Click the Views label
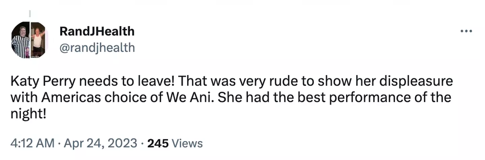This screenshot has height=160, width=485. [187, 143]
